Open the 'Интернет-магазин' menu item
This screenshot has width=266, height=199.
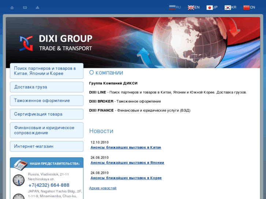coord(47,146)
